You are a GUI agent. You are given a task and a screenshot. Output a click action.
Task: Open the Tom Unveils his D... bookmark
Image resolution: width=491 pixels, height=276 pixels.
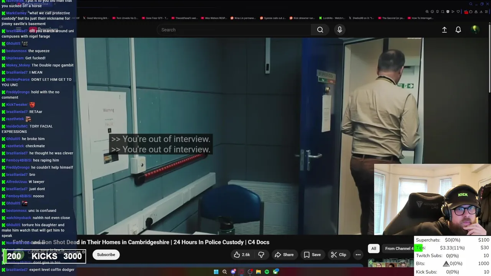click(x=125, y=18)
